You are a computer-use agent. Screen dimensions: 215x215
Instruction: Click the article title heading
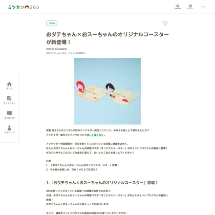[x=107, y=38]
